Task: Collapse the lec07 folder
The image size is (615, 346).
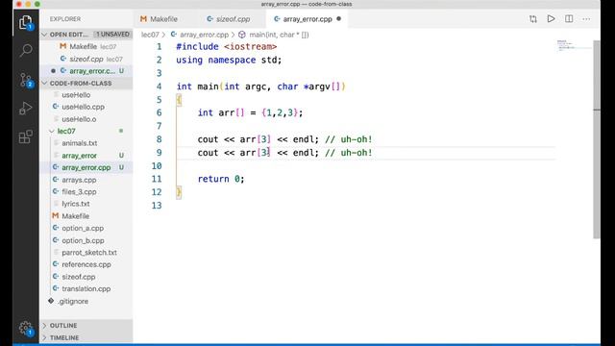Action: [51, 131]
